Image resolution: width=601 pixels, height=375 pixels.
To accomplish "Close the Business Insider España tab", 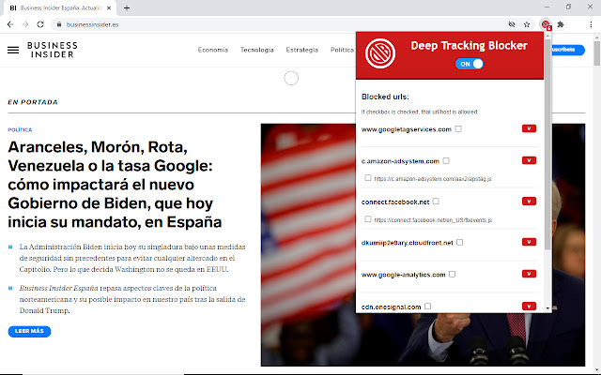I will [x=109, y=7].
